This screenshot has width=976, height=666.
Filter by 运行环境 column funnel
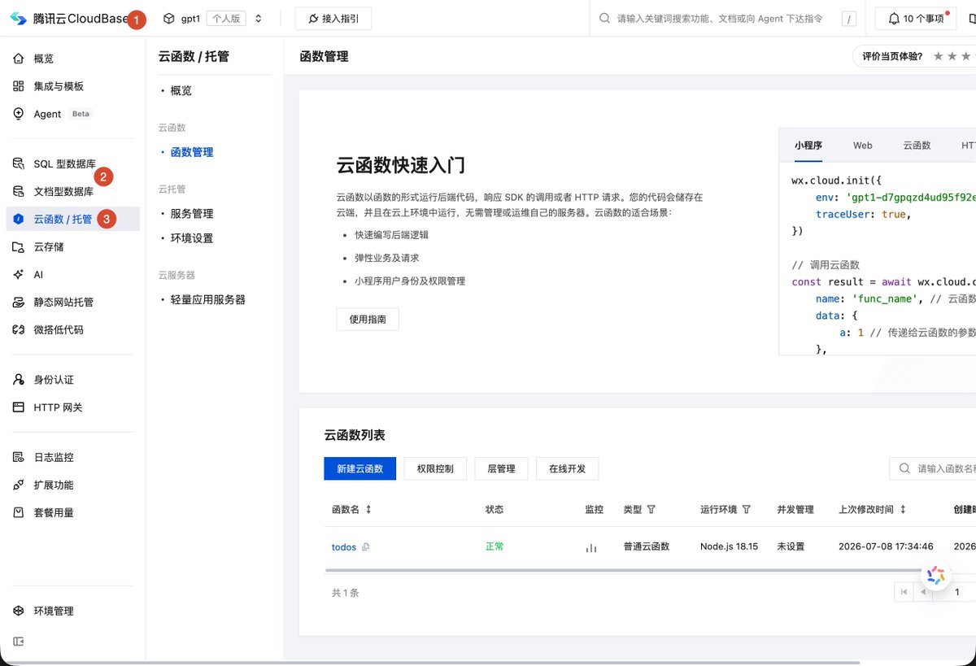coord(746,509)
